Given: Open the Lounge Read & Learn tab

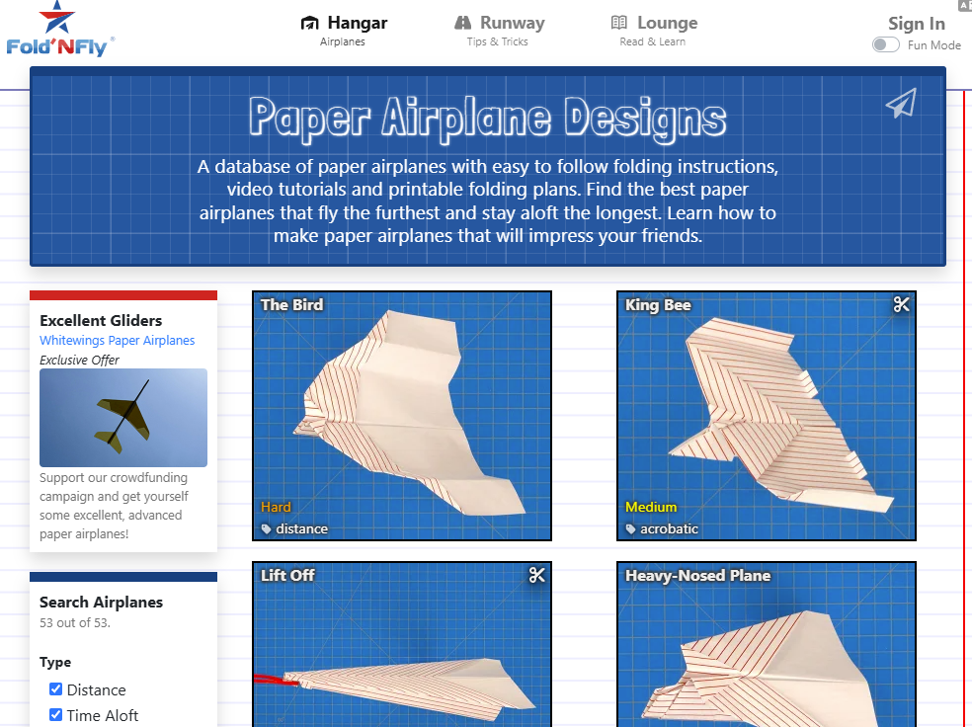Looking at the screenshot, I should tap(653, 31).
